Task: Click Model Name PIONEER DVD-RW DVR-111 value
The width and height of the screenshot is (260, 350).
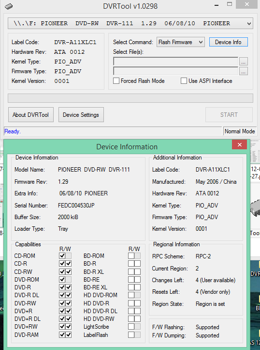Action: [x=94, y=170]
